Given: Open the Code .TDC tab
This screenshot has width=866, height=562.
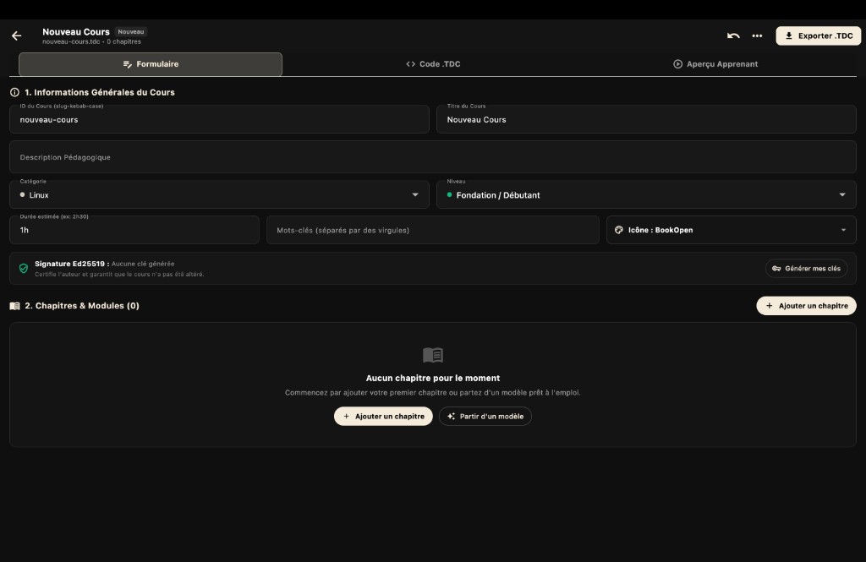Looking at the screenshot, I should tap(433, 64).
